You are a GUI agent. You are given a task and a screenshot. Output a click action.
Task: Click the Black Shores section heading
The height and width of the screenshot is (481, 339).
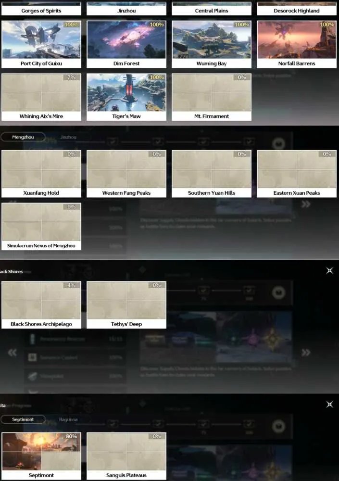[12, 271]
